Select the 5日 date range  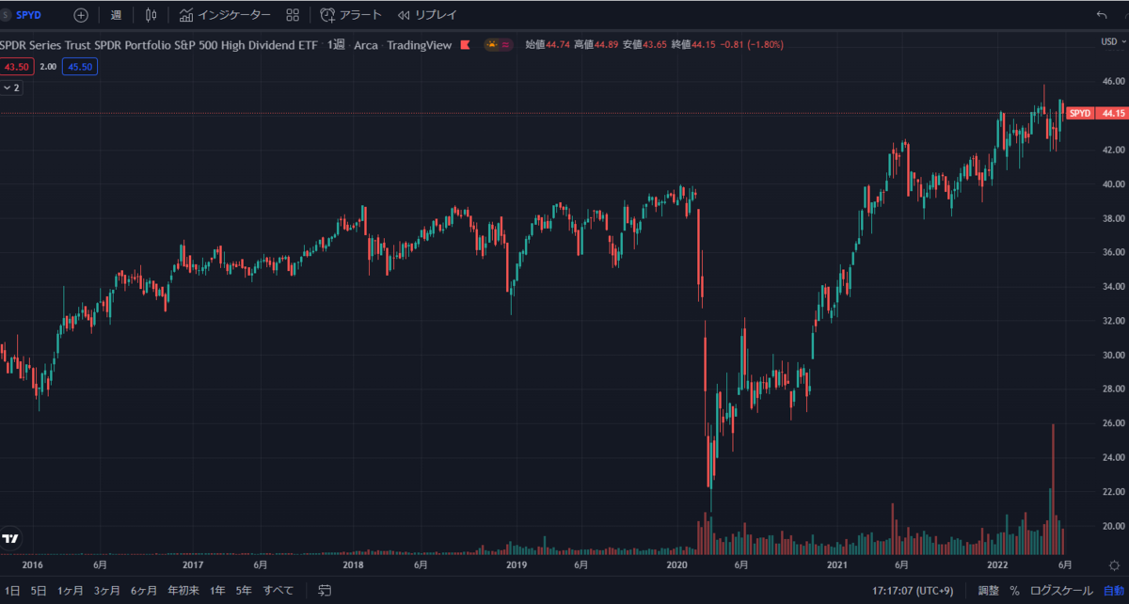[38, 591]
